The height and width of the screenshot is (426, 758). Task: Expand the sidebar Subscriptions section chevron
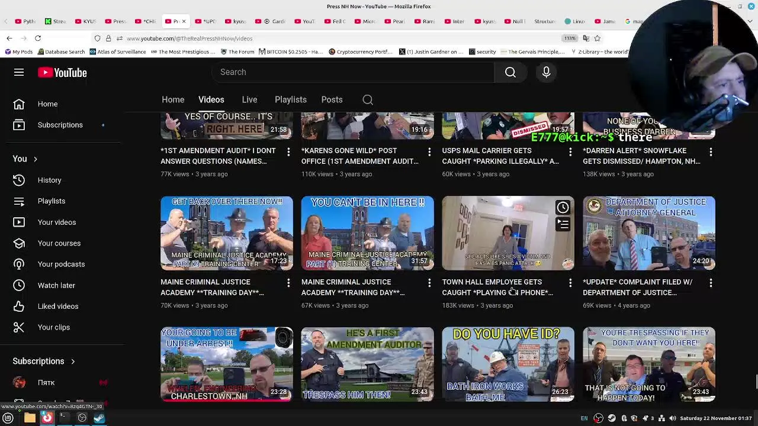[x=73, y=362]
